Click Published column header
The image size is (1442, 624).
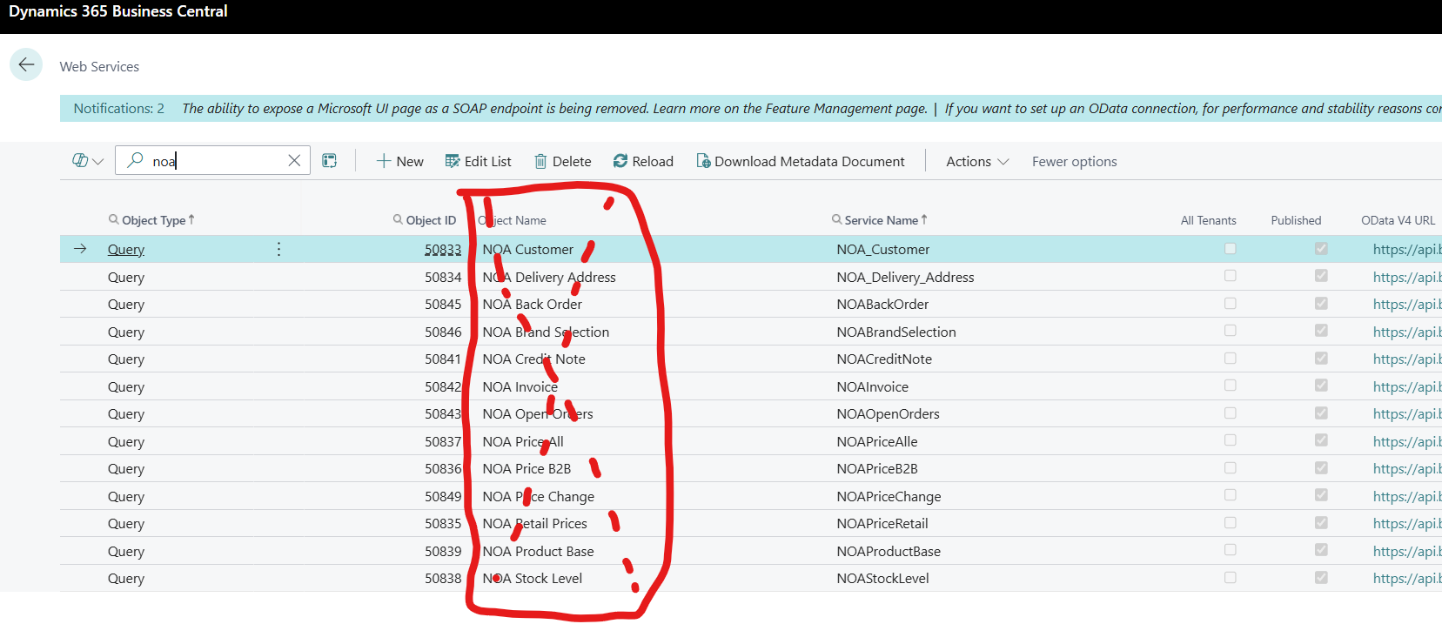pyautogui.click(x=1296, y=220)
